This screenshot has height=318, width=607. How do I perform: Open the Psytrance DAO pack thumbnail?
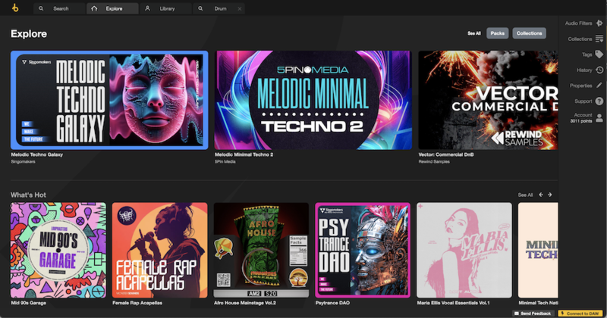tap(363, 250)
